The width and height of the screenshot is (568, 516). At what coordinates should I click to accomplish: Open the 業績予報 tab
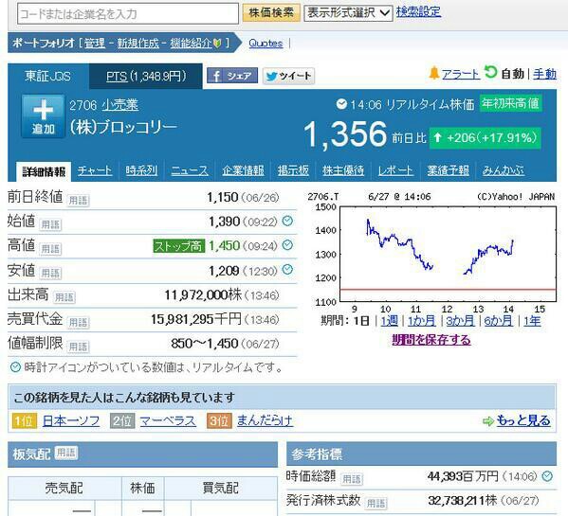coord(448,170)
